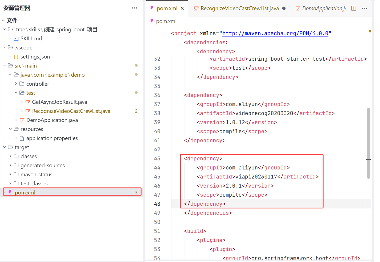Click viapi20230117 artifactId text on line 45

(256, 177)
